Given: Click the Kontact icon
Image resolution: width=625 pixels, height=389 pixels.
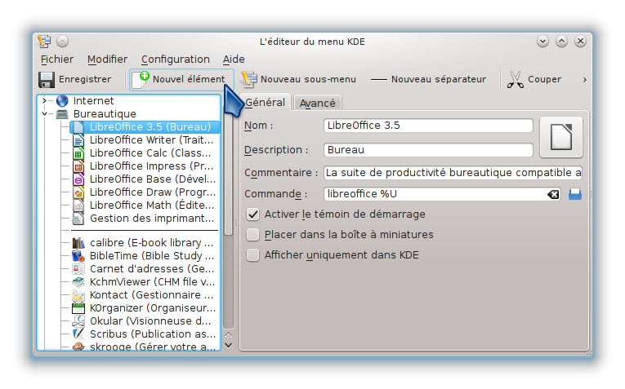Looking at the screenshot, I should pos(78,295).
